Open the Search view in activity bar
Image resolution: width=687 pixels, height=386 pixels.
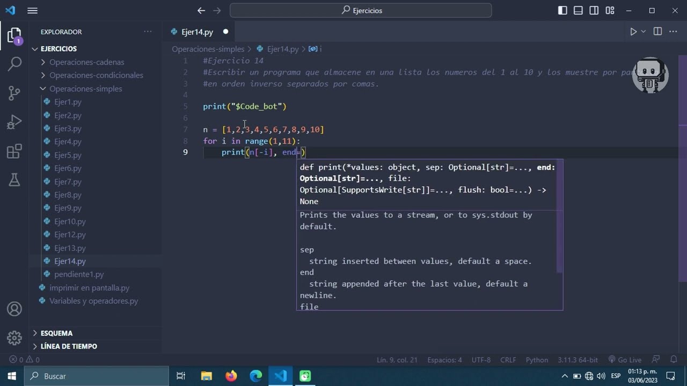pos(14,64)
